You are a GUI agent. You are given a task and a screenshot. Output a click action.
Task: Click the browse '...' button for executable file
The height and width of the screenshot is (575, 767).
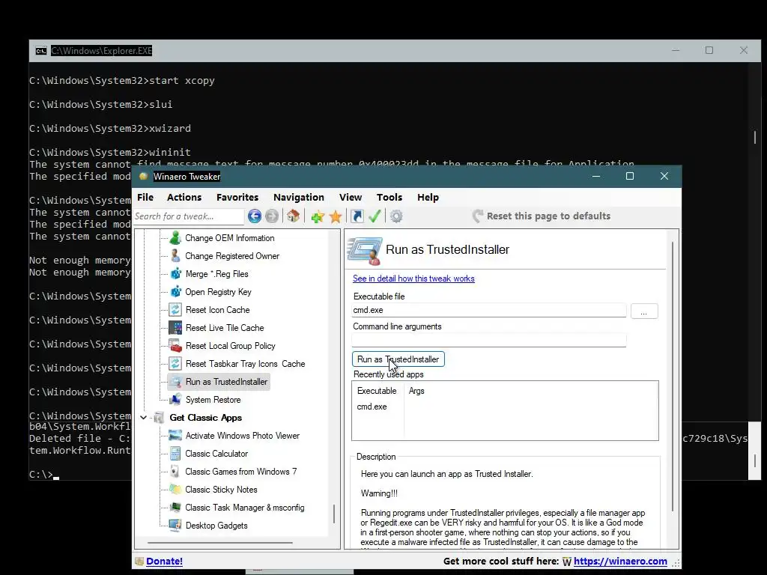[x=644, y=311]
